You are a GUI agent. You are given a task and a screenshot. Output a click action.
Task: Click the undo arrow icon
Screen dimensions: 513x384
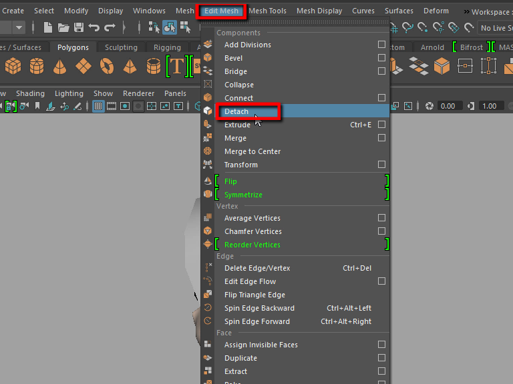[94, 27]
